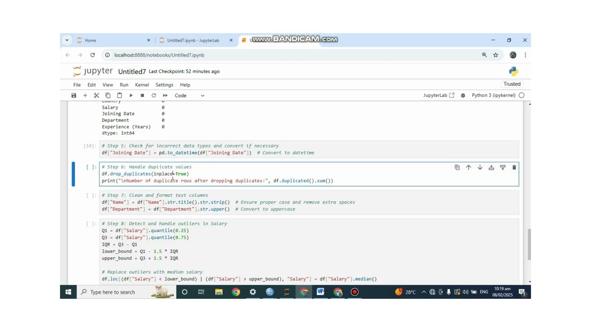The width and height of the screenshot is (591, 332).
Task: Open the Bandicam recorder taskbar icon
Action: [355, 292]
